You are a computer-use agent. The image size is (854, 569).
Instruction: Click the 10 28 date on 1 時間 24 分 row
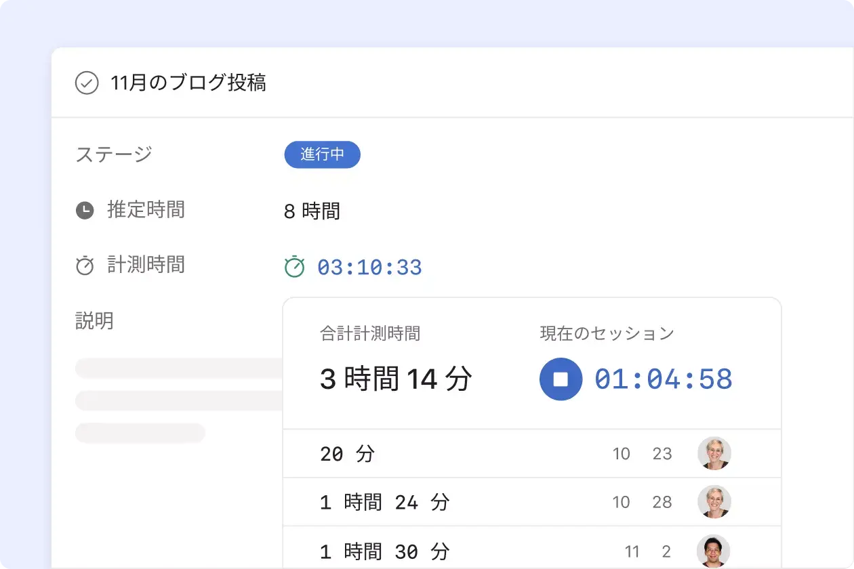pos(642,502)
